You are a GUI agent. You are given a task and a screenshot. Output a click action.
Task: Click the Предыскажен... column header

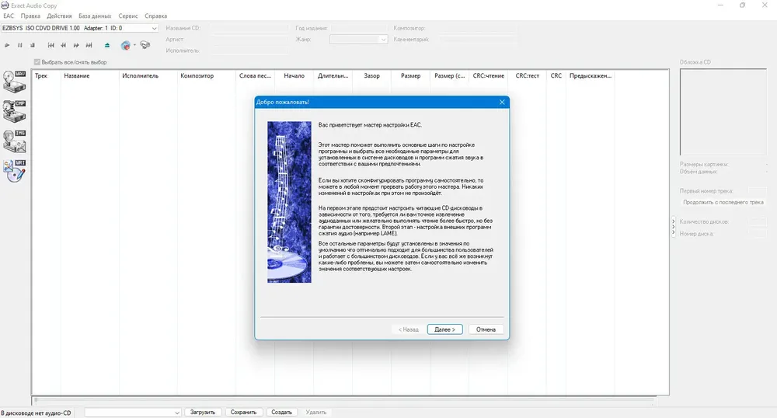coord(591,76)
